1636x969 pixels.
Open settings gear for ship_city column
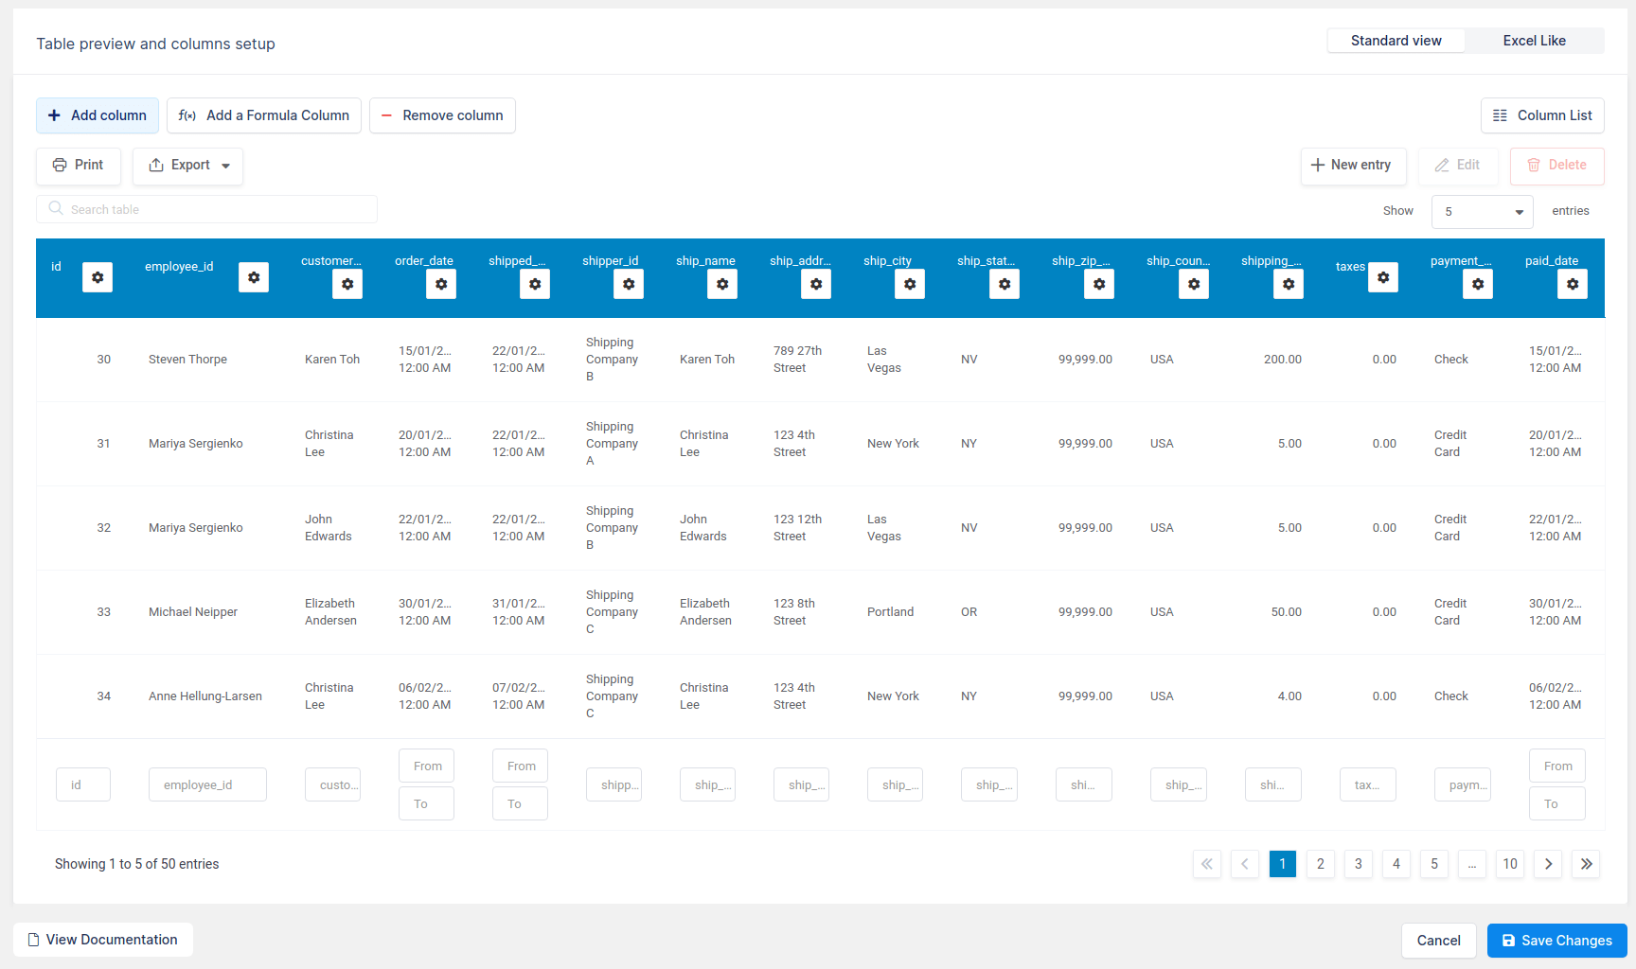pos(910,284)
